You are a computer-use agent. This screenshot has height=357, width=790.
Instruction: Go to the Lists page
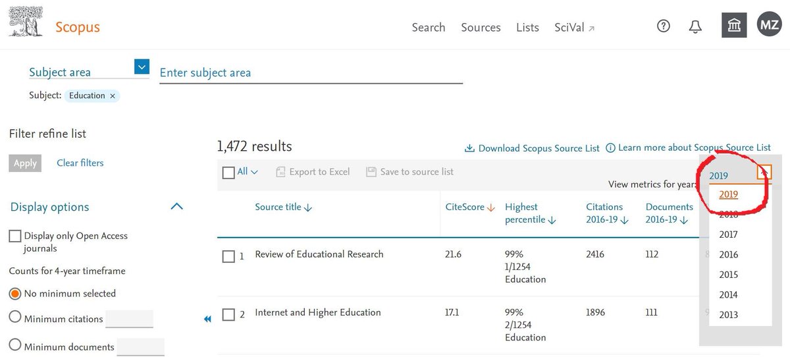[527, 27]
